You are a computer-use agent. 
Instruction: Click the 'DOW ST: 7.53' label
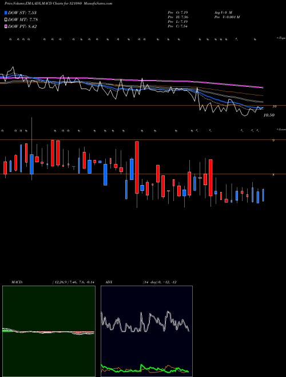(22, 13)
